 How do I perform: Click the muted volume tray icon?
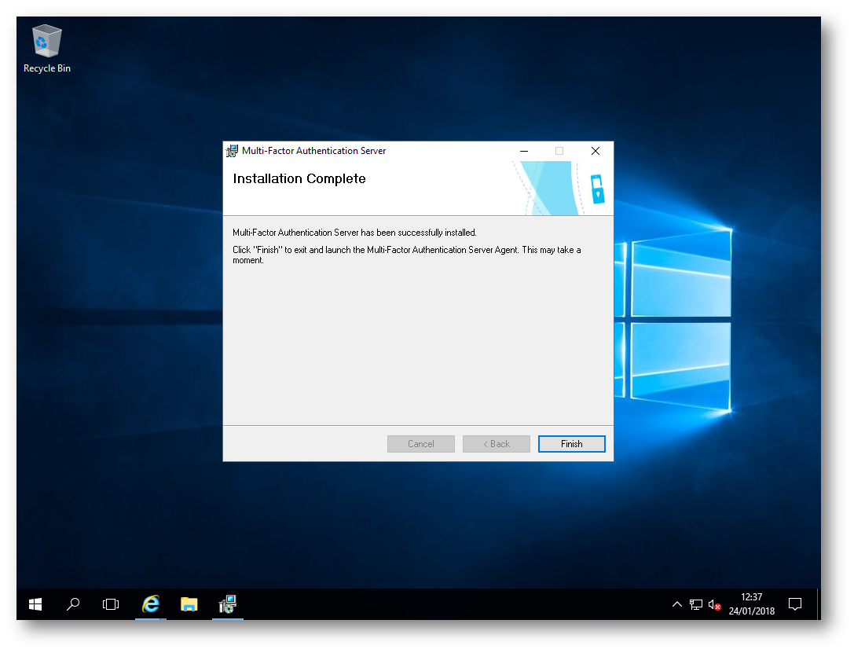[714, 604]
